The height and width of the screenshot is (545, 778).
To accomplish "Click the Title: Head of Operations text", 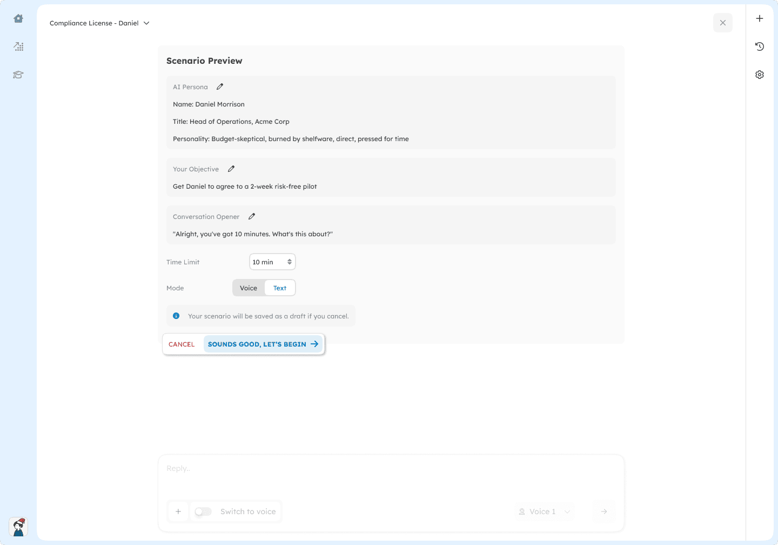I will tap(231, 122).
